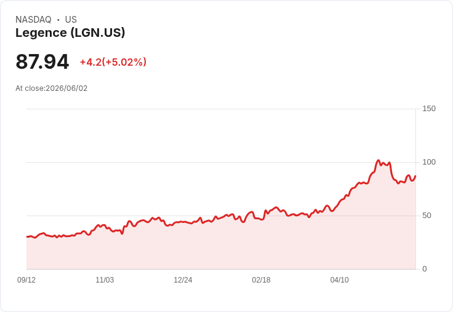Click the +4.2(+5.02%) price change text
Image resolution: width=453 pixels, height=312 pixels.
(x=113, y=62)
